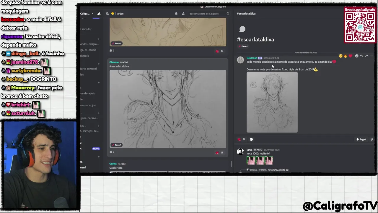Click Fanart tag under thread heading
Viewport: 378px width, 213px height.
pos(243,46)
